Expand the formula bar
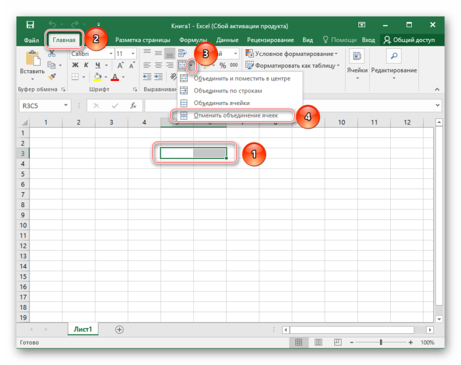This screenshot has height=365, width=461. [x=438, y=105]
